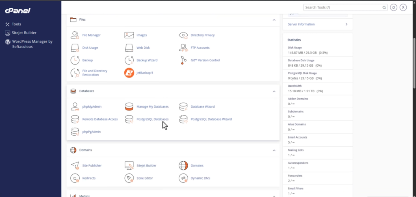This screenshot has width=416, height=197.
Task: Select the Zone Editor icon
Action: point(129,178)
